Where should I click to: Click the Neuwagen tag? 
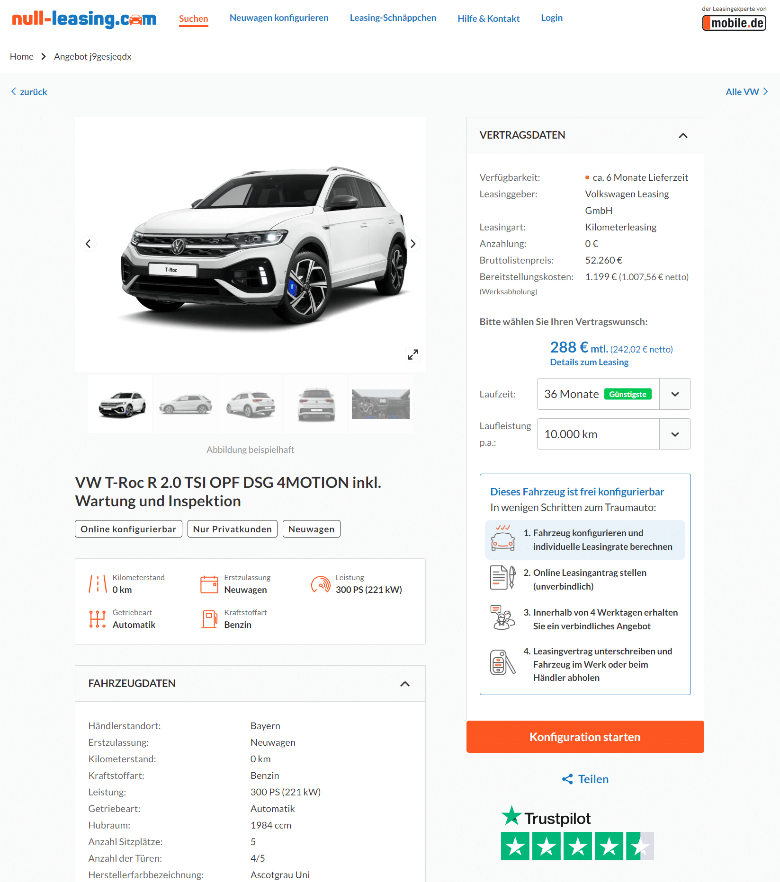(312, 529)
